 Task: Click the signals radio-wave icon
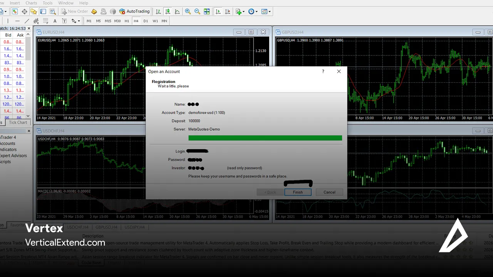pos(103,12)
